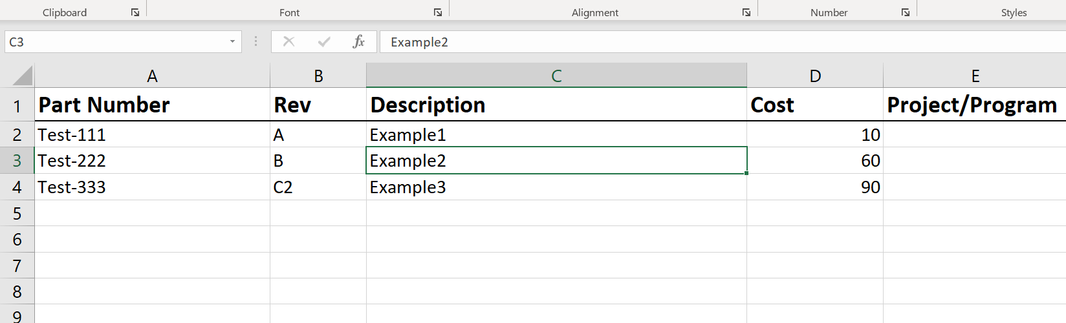Expand the Name Box dropdown arrow
This screenshot has width=1066, height=323.
pyautogui.click(x=232, y=42)
